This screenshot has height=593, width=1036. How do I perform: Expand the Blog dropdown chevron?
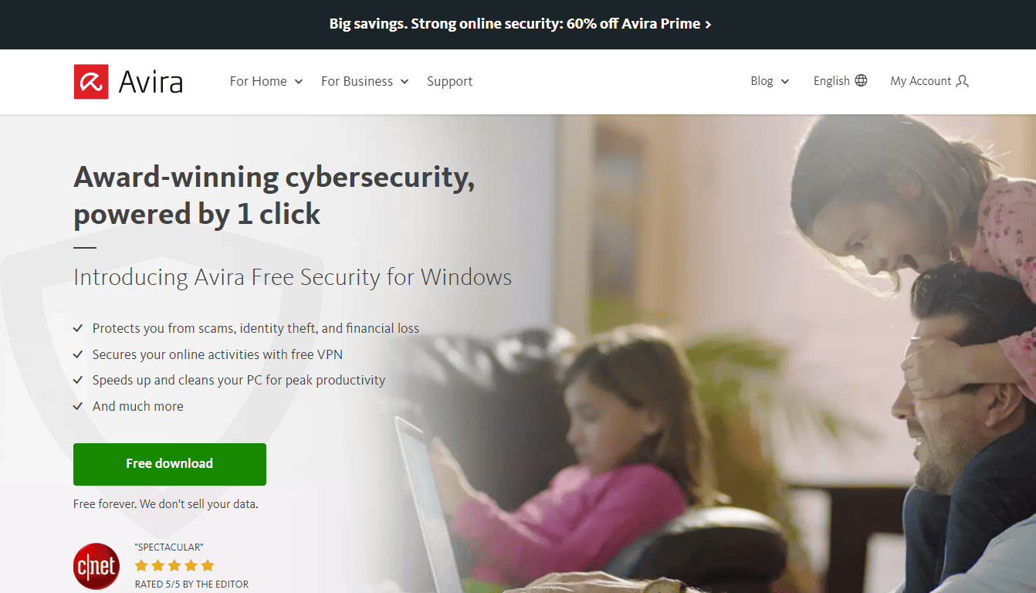tap(785, 82)
